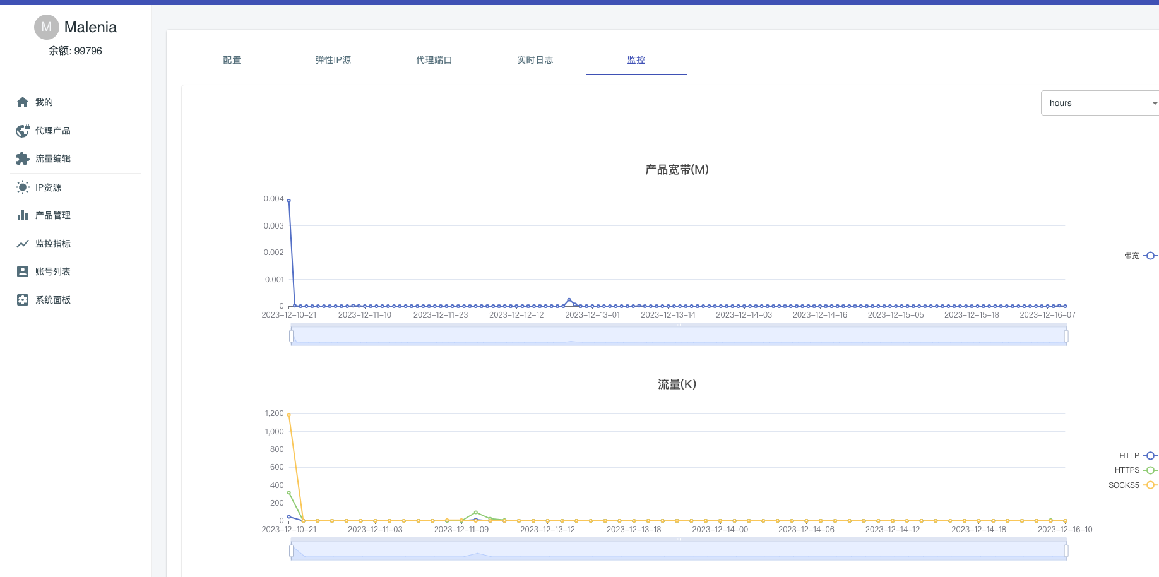Image resolution: width=1159 pixels, height=577 pixels.
Task: Click the data point peak near 2023-12-13-01
Action: [x=569, y=300]
